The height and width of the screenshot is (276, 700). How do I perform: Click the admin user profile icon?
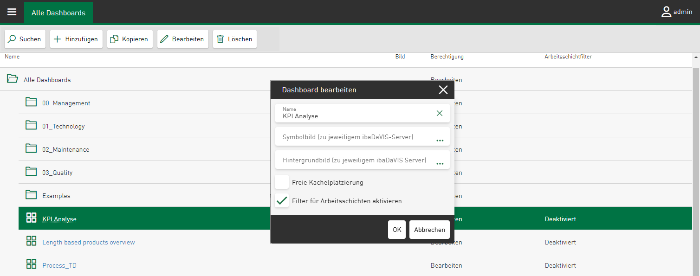point(667,12)
